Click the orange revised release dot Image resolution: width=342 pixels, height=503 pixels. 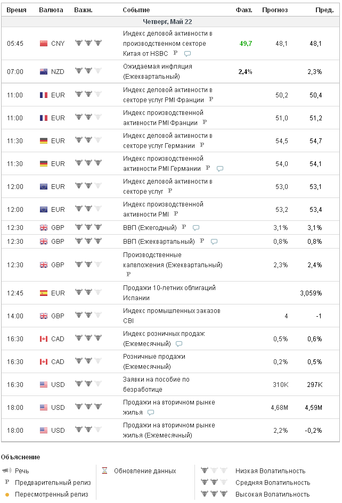coord(6,494)
